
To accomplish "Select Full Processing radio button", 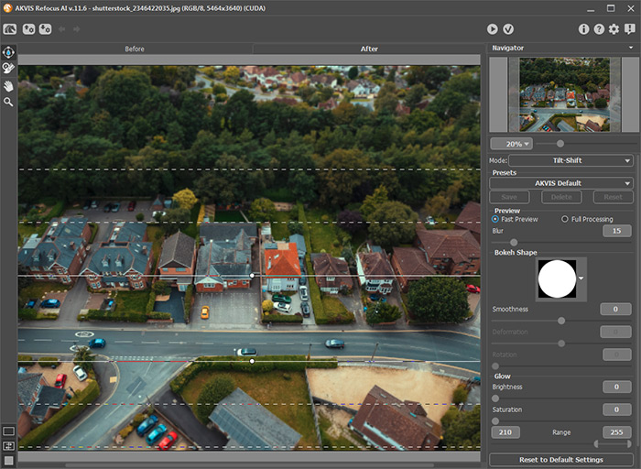I will click(x=565, y=219).
